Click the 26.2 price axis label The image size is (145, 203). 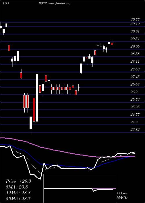(134, 92)
